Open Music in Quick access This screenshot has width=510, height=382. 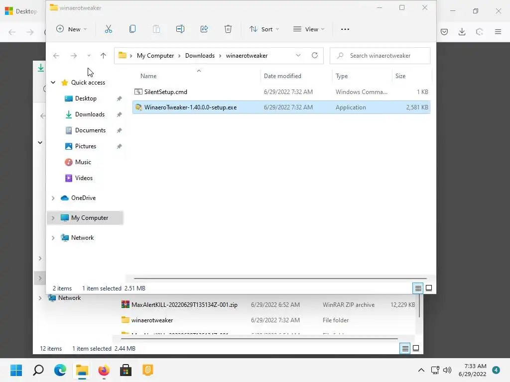83,162
